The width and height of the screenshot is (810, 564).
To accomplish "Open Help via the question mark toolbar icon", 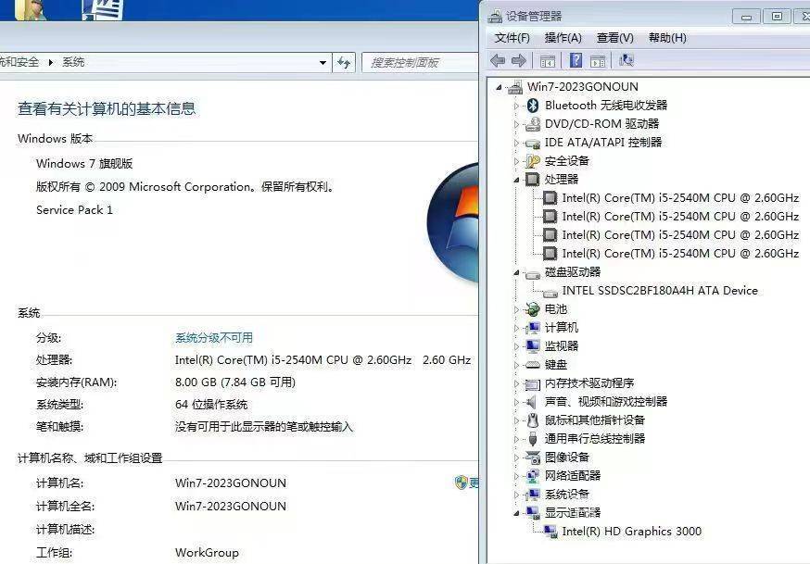I will [x=576, y=61].
